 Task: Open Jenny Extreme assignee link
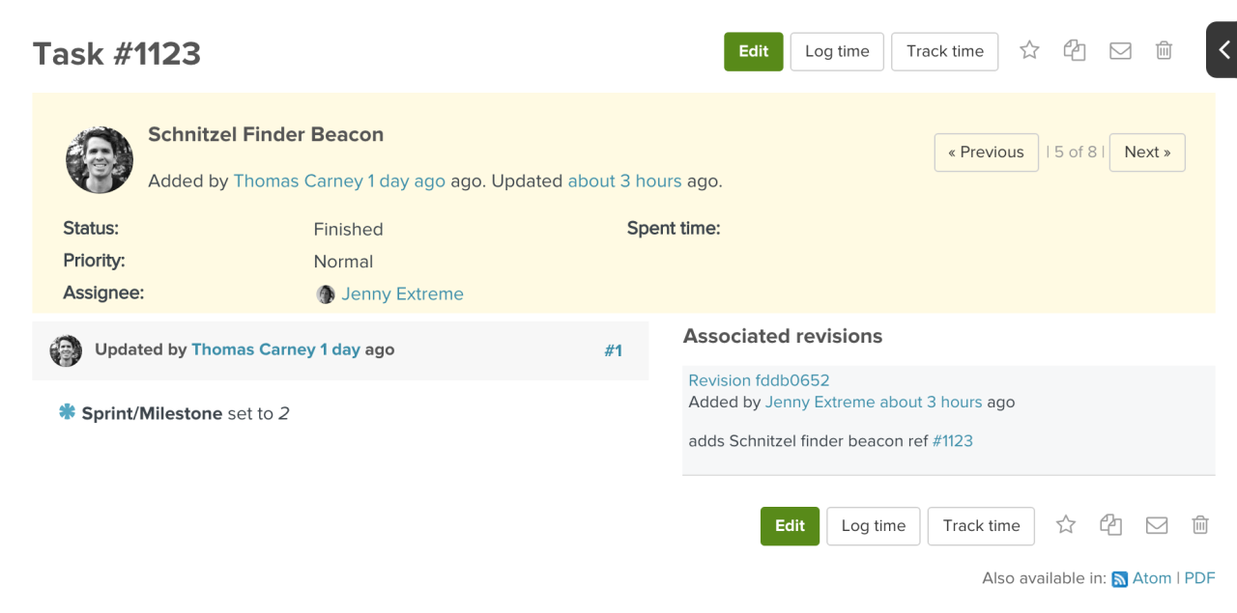(x=402, y=293)
